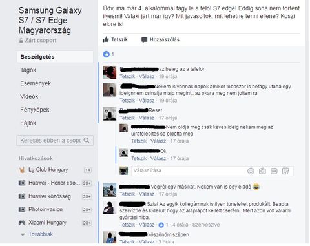
Task: Attach a photo using the camera icon
Action: (x=262, y=171)
